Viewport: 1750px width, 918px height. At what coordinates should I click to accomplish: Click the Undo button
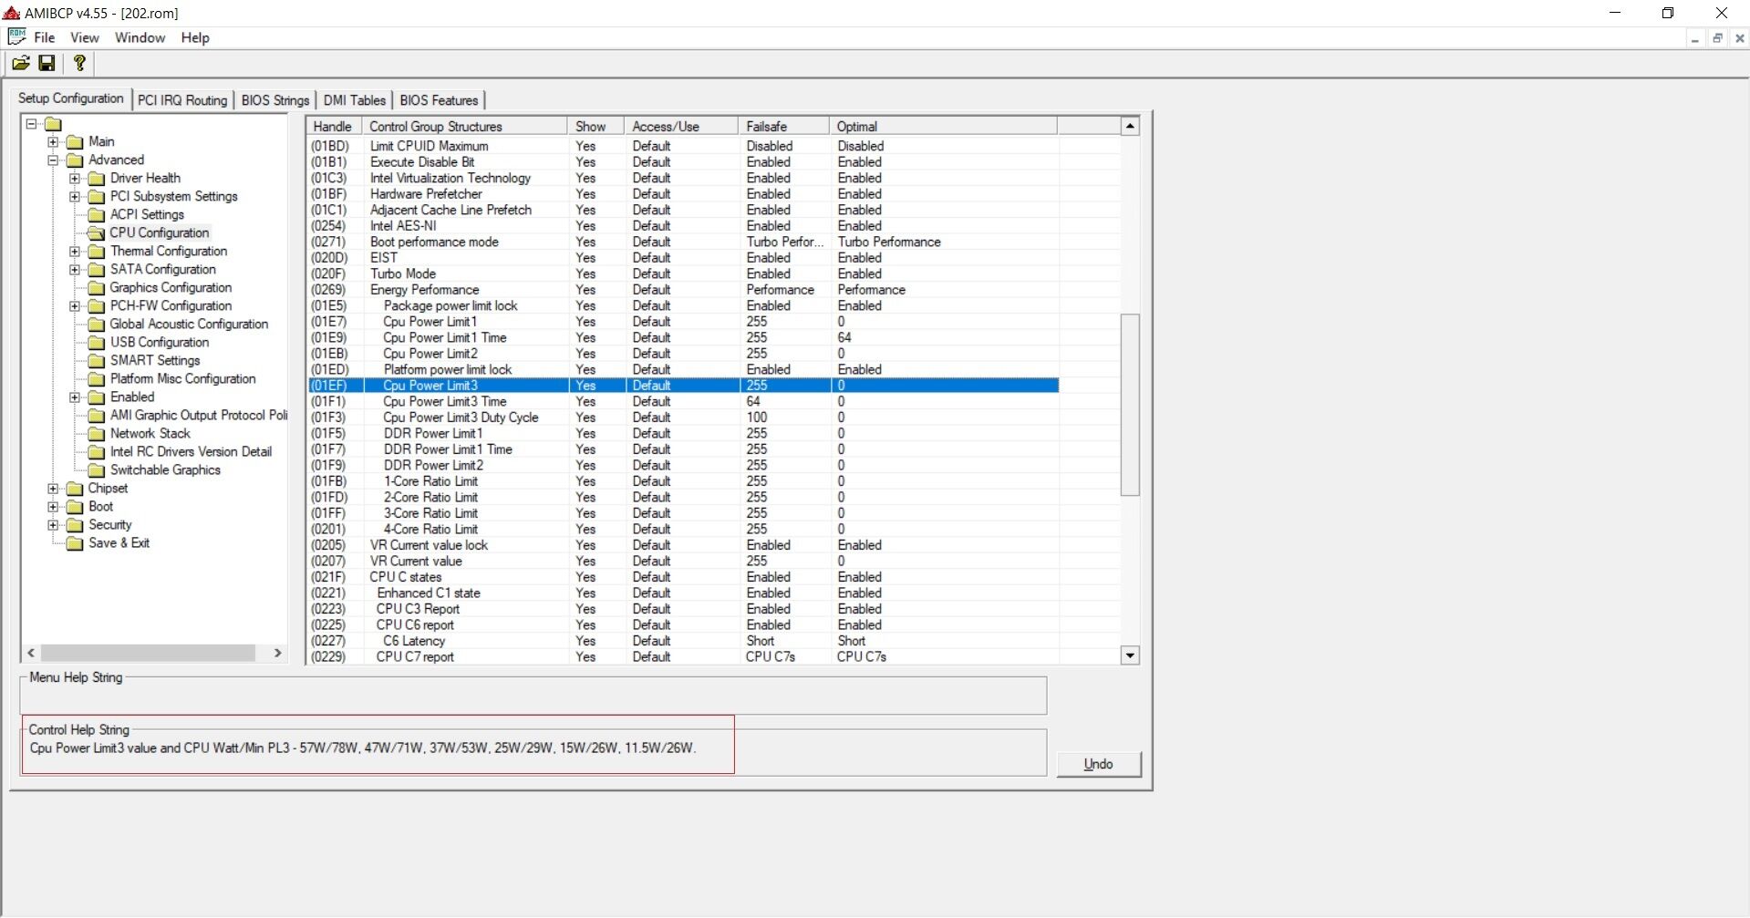coord(1098,764)
